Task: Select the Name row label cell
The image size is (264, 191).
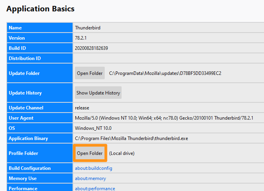Action: pos(39,28)
